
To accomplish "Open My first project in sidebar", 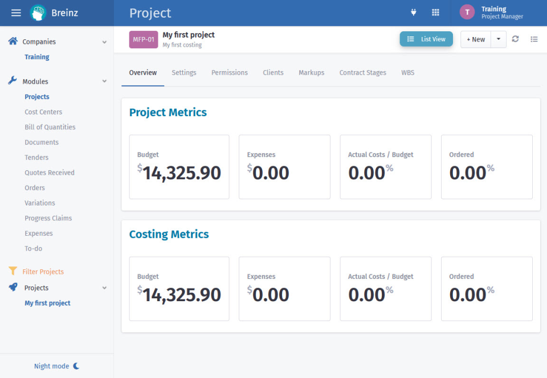I will [x=47, y=303].
